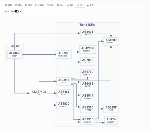Open the Ping tab
Image resolution: width=150 pixels, height=132 pixels.
60,5
